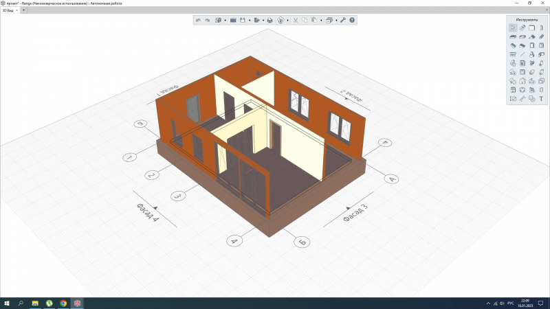The height and width of the screenshot is (309, 550).
Task: Choose the Roof tool icon
Action: tap(531, 36)
